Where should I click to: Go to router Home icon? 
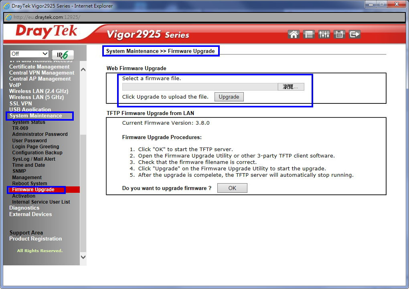coord(294,34)
